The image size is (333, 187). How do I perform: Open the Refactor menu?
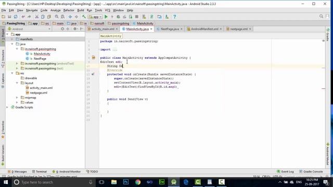click(x=69, y=10)
